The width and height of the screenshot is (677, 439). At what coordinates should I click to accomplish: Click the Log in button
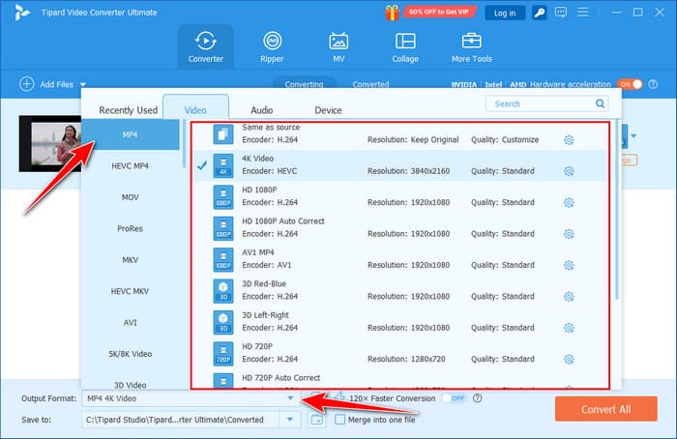pos(505,13)
